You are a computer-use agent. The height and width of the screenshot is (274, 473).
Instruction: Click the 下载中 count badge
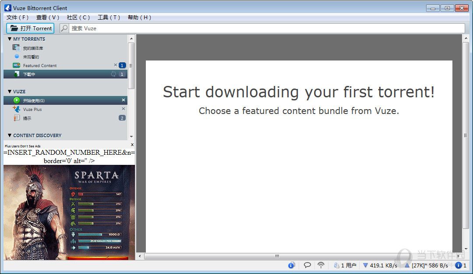click(x=122, y=74)
